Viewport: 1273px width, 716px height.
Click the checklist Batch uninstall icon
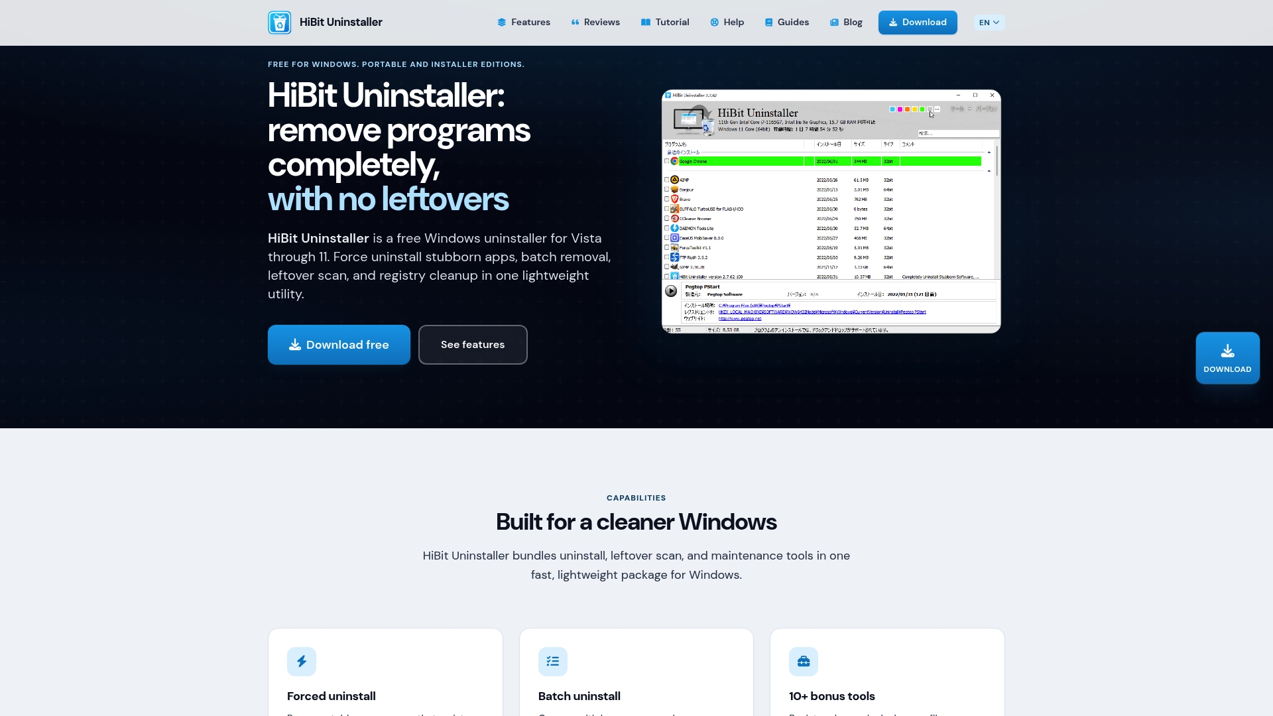pos(553,662)
